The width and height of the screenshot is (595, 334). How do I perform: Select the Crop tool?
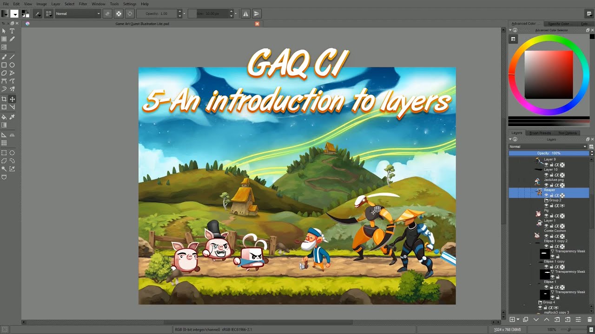click(4, 99)
